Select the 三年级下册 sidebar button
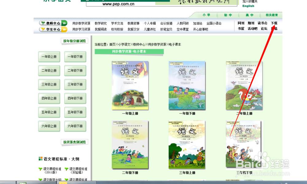 pyautogui.click(x=75, y=84)
